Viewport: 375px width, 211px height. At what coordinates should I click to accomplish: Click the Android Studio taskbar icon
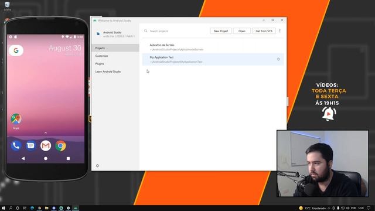[x=76, y=208]
